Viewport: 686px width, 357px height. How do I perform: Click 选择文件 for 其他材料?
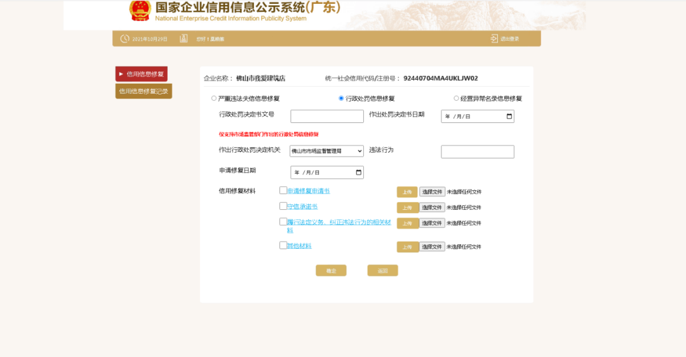click(x=432, y=247)
